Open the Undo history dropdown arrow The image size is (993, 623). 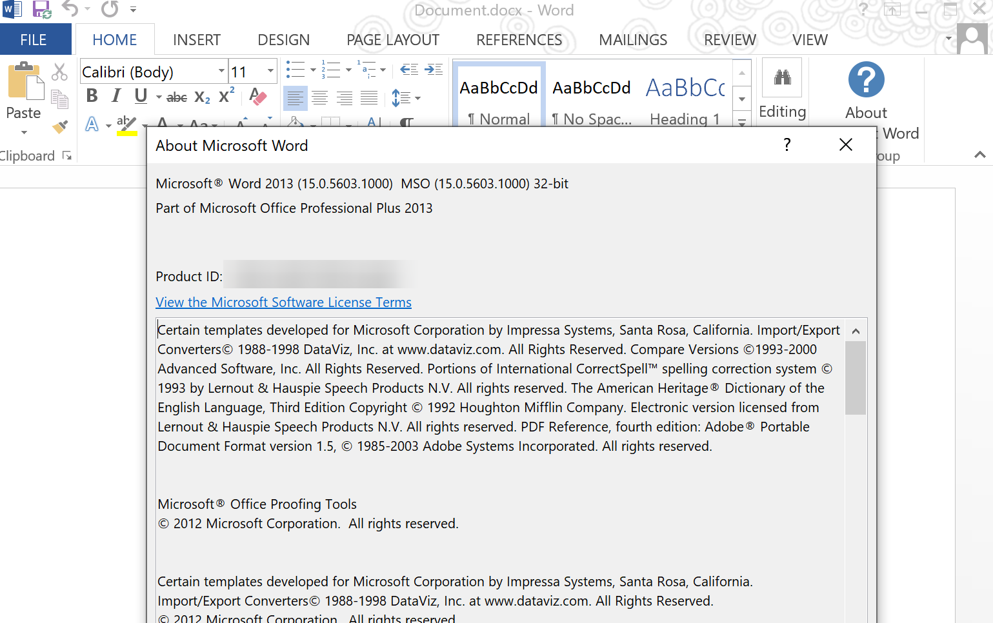pos(87,9)
